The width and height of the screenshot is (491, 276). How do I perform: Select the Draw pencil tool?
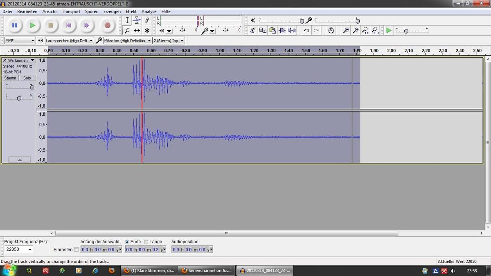coord(147,20)
